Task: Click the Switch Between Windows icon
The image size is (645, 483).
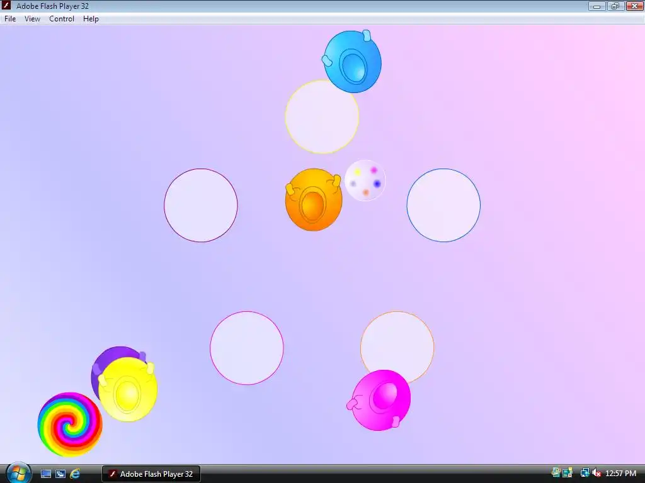Action: tap(60, 474)
